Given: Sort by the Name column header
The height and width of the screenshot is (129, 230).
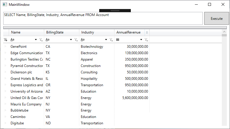Looking at the screenshot, I should click(x=26, y=32).
